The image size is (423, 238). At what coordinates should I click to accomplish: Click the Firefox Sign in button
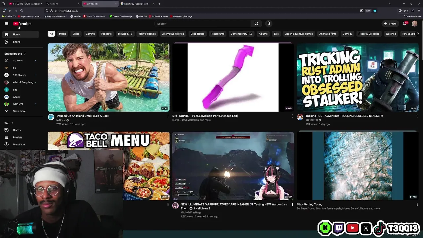pyautogui.click(x=404, y=11)
